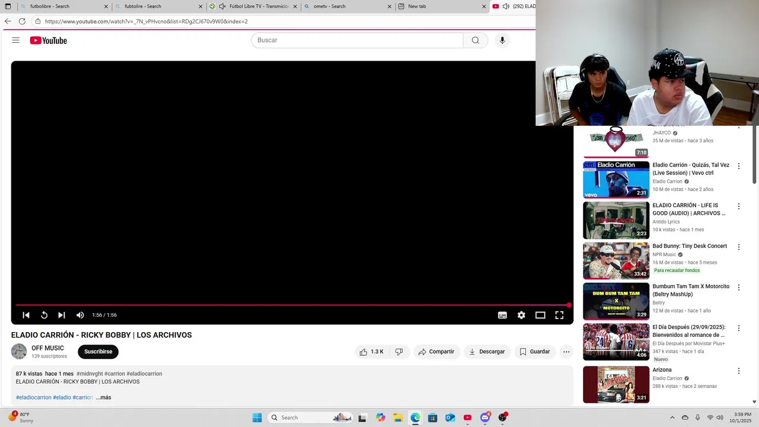Mute audio on Fútbol Libre TV tab
This screenshot has height=427, width=759.
pyautogui.click(x=222, y=7)
